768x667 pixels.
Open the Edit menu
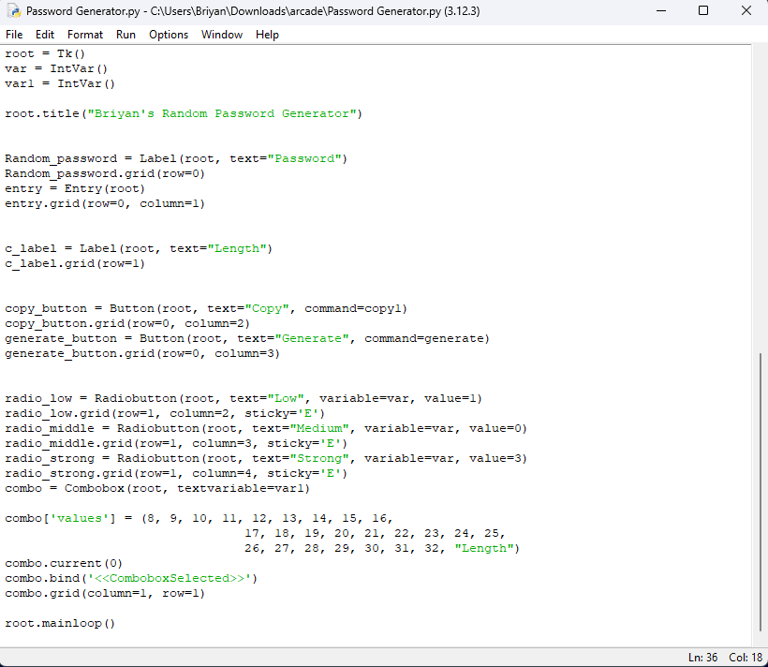coord(45,35)
